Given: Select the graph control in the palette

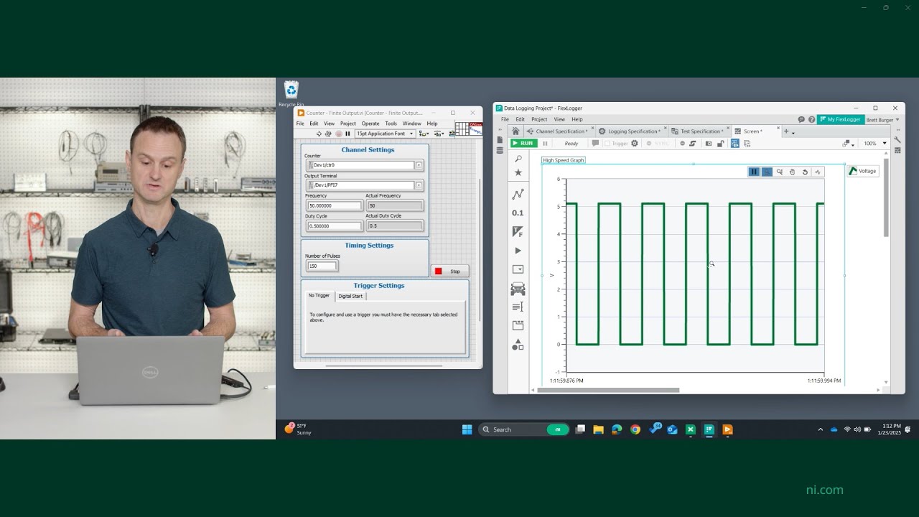Looking at the screenshot, I should coord(518,194).
